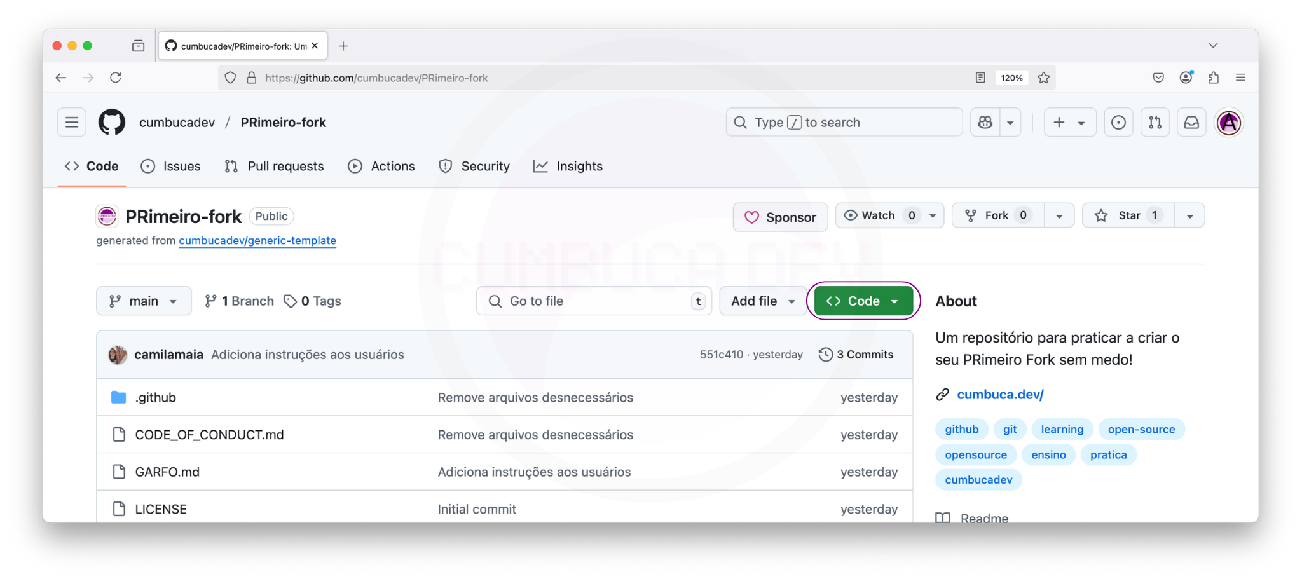This screenshot has height=579, width=1302.
Task: Open the Add file dropdown
Action: pyautogui.click(x=762, y=301)
